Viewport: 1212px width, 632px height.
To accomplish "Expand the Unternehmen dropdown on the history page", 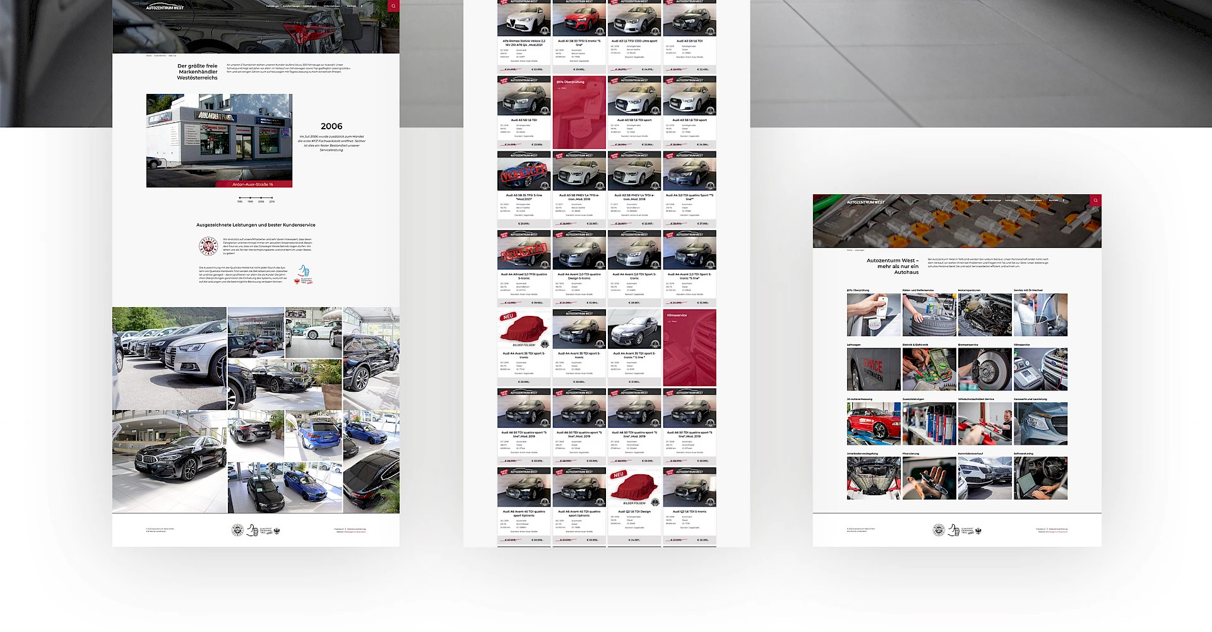I will coord(333,6).
